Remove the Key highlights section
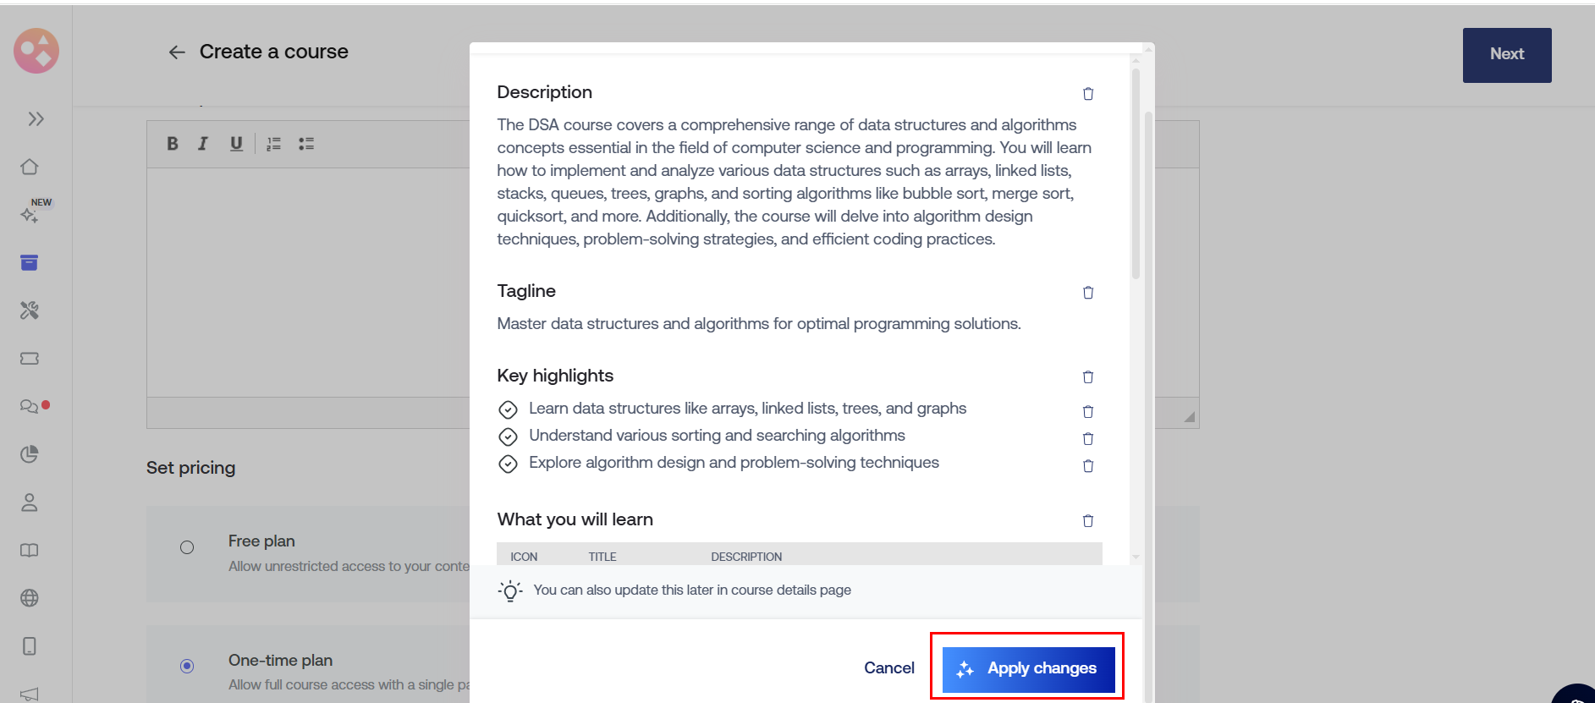The image size is (1595, 703). 1088,377
